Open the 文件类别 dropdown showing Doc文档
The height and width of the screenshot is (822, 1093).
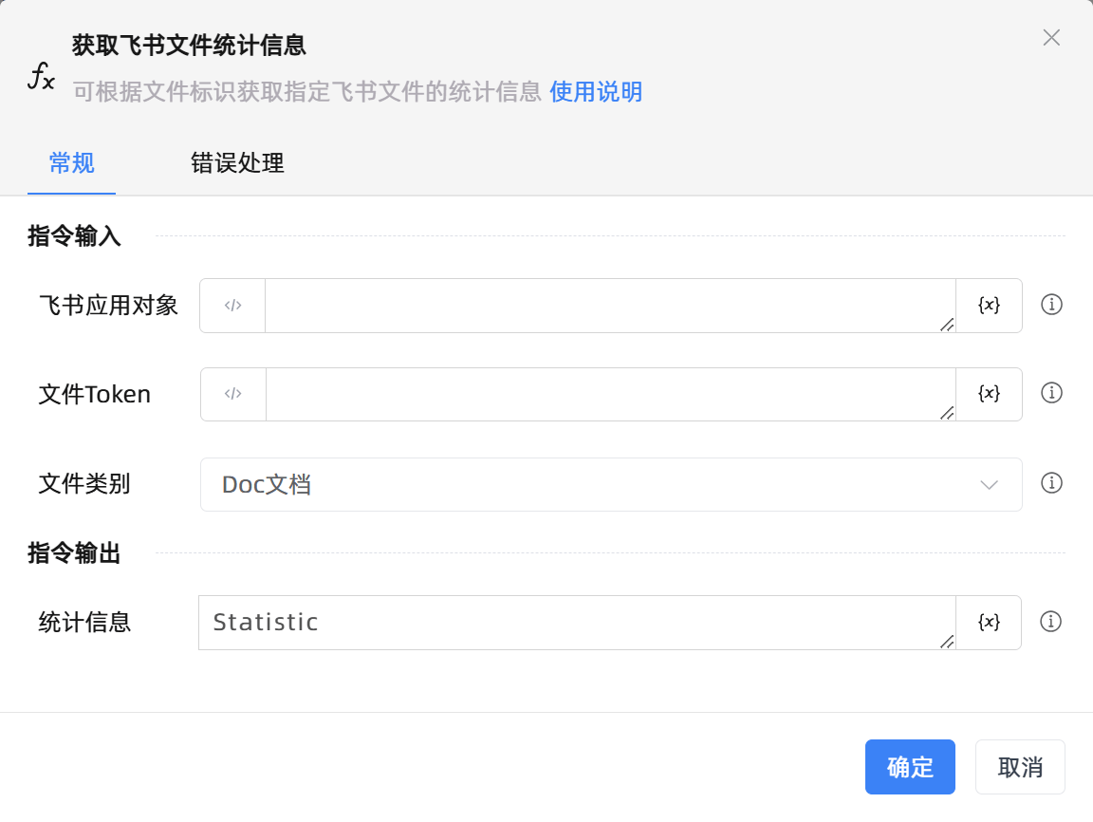click(611, 484)
